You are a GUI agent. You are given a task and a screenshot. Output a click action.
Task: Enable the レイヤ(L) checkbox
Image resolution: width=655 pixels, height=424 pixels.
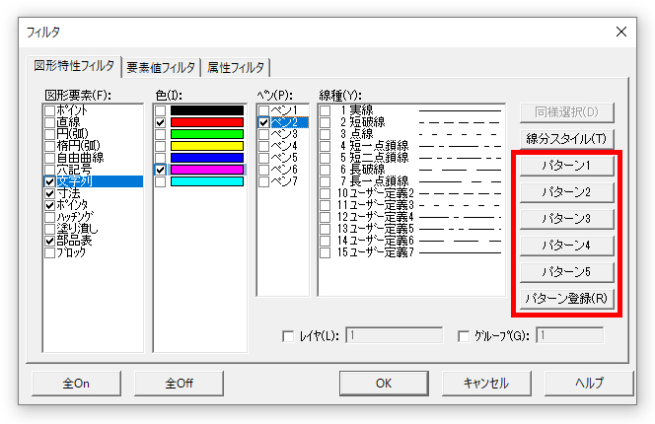(x=288, y=336)
